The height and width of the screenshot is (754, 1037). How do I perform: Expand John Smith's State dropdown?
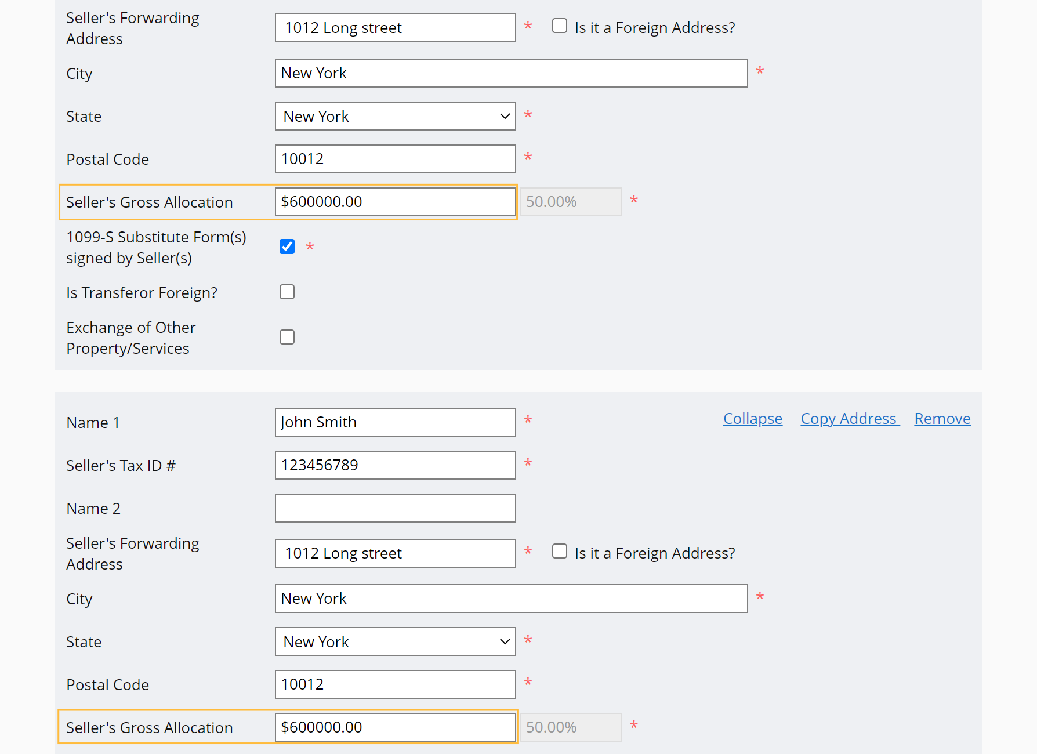(395, 642)
